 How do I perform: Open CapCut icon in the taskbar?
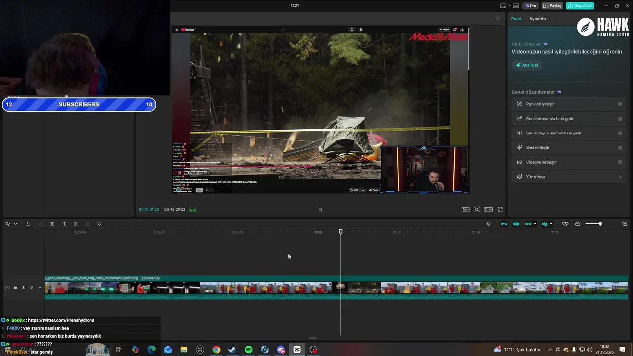click(297, 350)
